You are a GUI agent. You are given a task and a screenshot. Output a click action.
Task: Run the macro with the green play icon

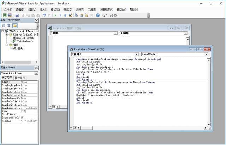click(x=55, y=15)
